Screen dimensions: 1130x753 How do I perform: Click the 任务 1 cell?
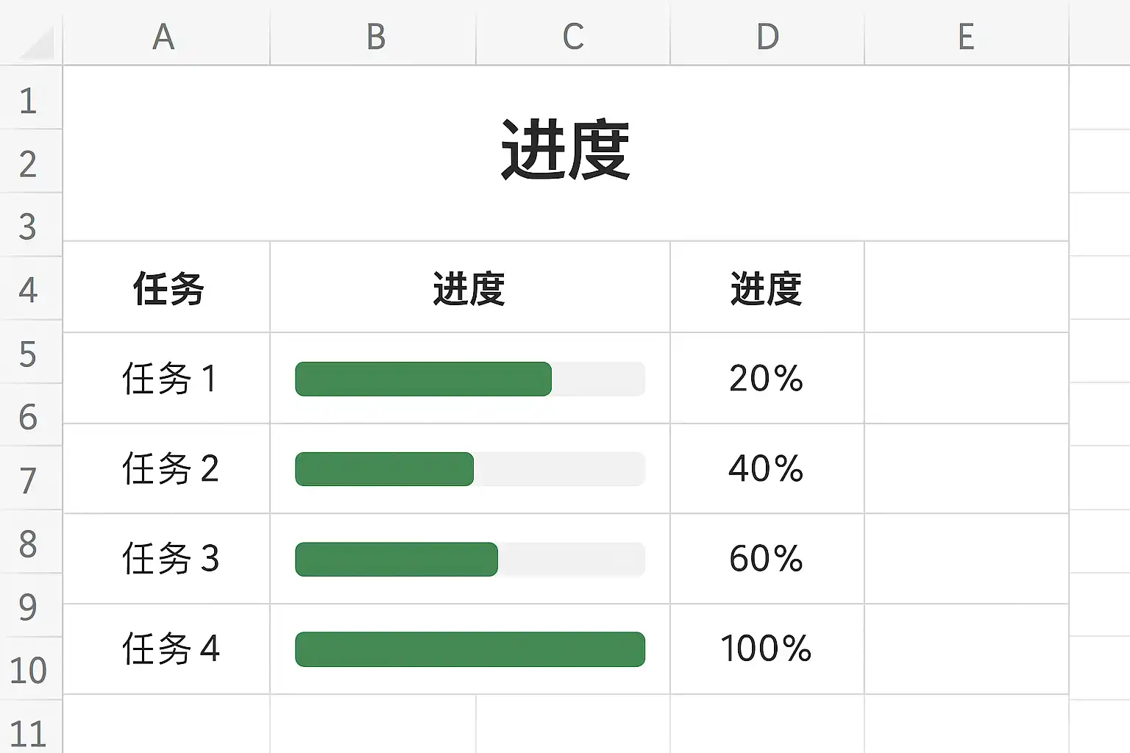[x=168, y=379]
